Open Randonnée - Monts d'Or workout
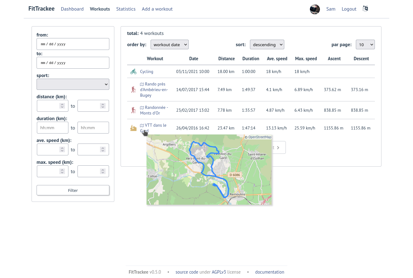The height and width of the screenshot is (278, 413). click(x=154, y=110)
